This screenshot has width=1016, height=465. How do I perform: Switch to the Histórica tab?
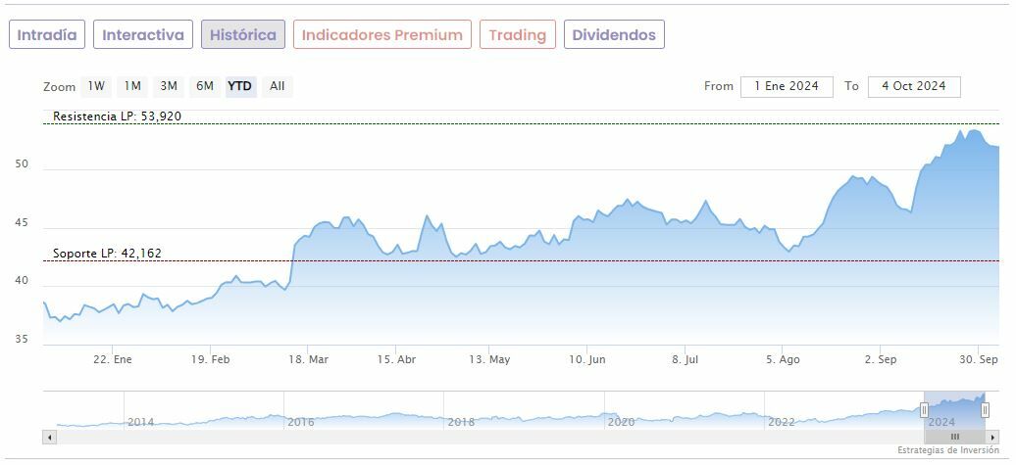[x=243, y=35]
